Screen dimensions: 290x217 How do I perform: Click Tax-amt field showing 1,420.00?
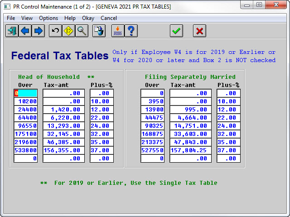click(63, 110)
